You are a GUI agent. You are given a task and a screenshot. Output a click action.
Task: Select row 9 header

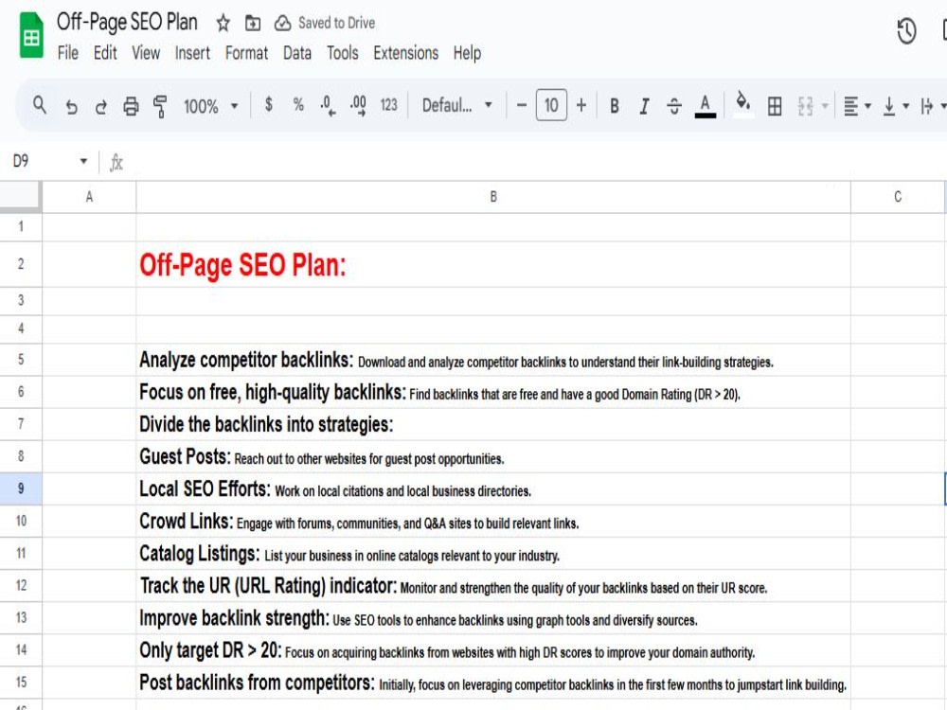point(21,488)
